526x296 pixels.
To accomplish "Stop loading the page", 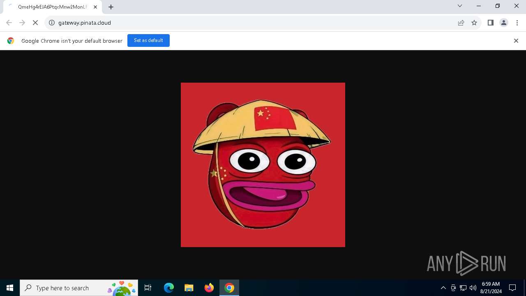I will pyautogui.click(x=35, y=23).
